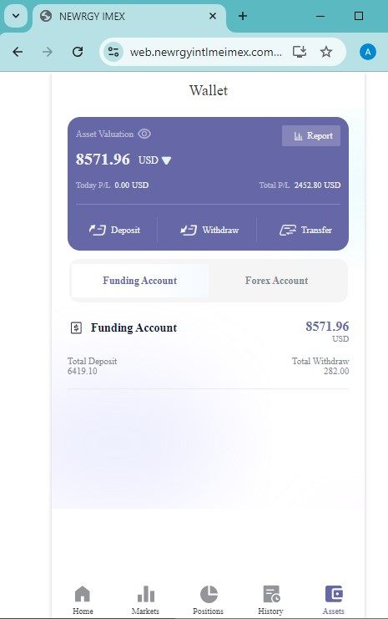Image resolution: width=388 pixels, height=619 pixels.
Task: Click the Transfer option in wallet card
Action: coord(305,230)
